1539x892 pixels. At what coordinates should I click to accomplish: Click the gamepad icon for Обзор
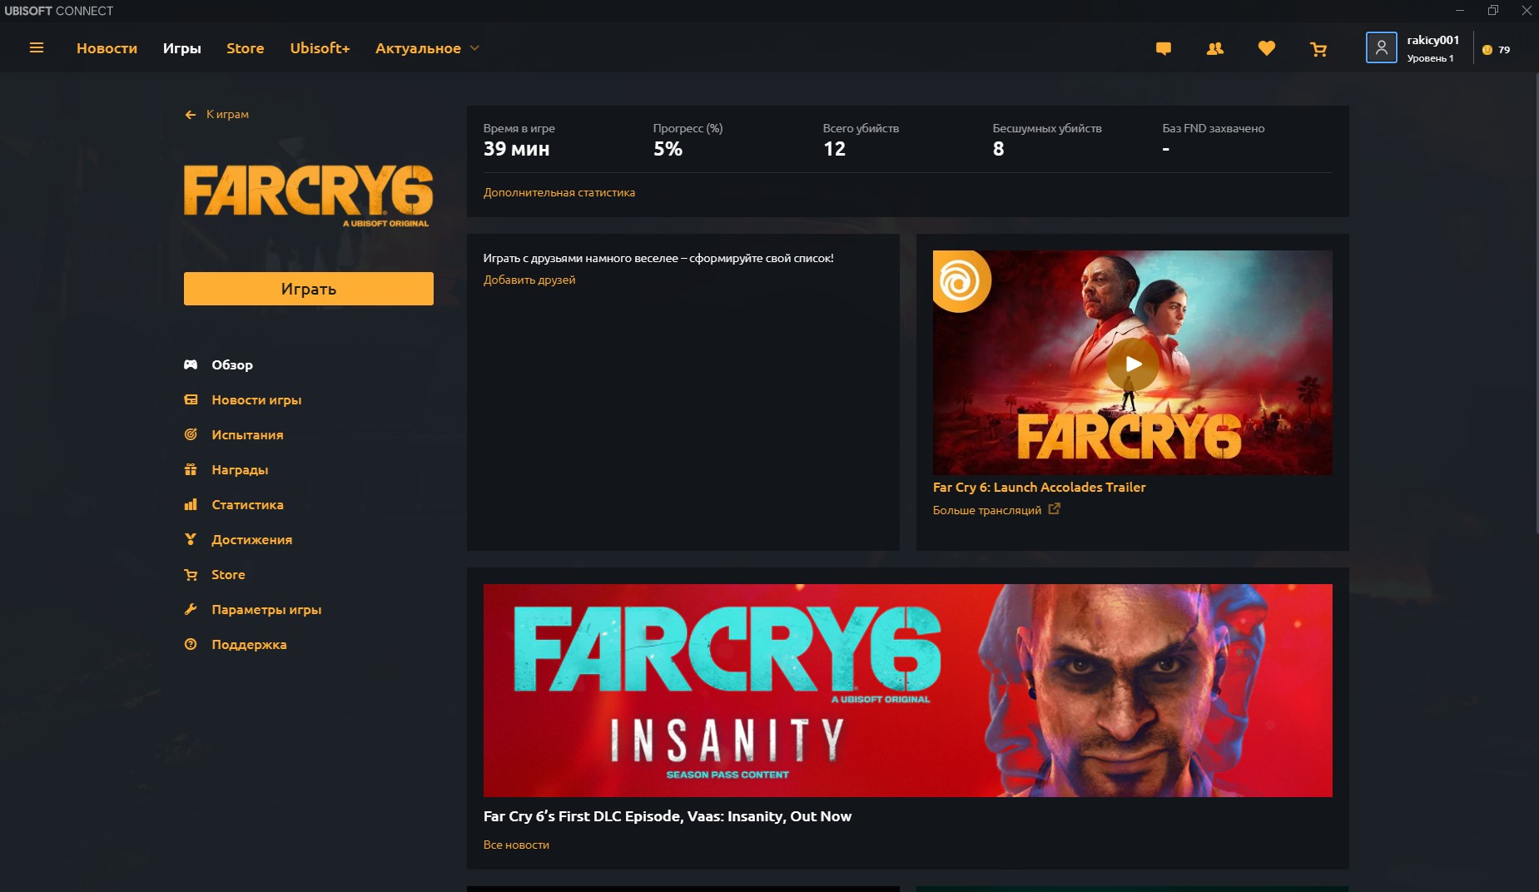point(191,364)
